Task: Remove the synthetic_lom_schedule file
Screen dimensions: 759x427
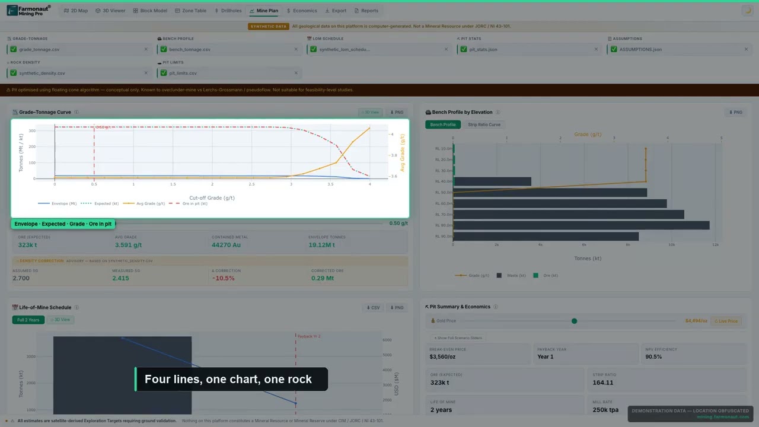Action: (x=446, y=49)
